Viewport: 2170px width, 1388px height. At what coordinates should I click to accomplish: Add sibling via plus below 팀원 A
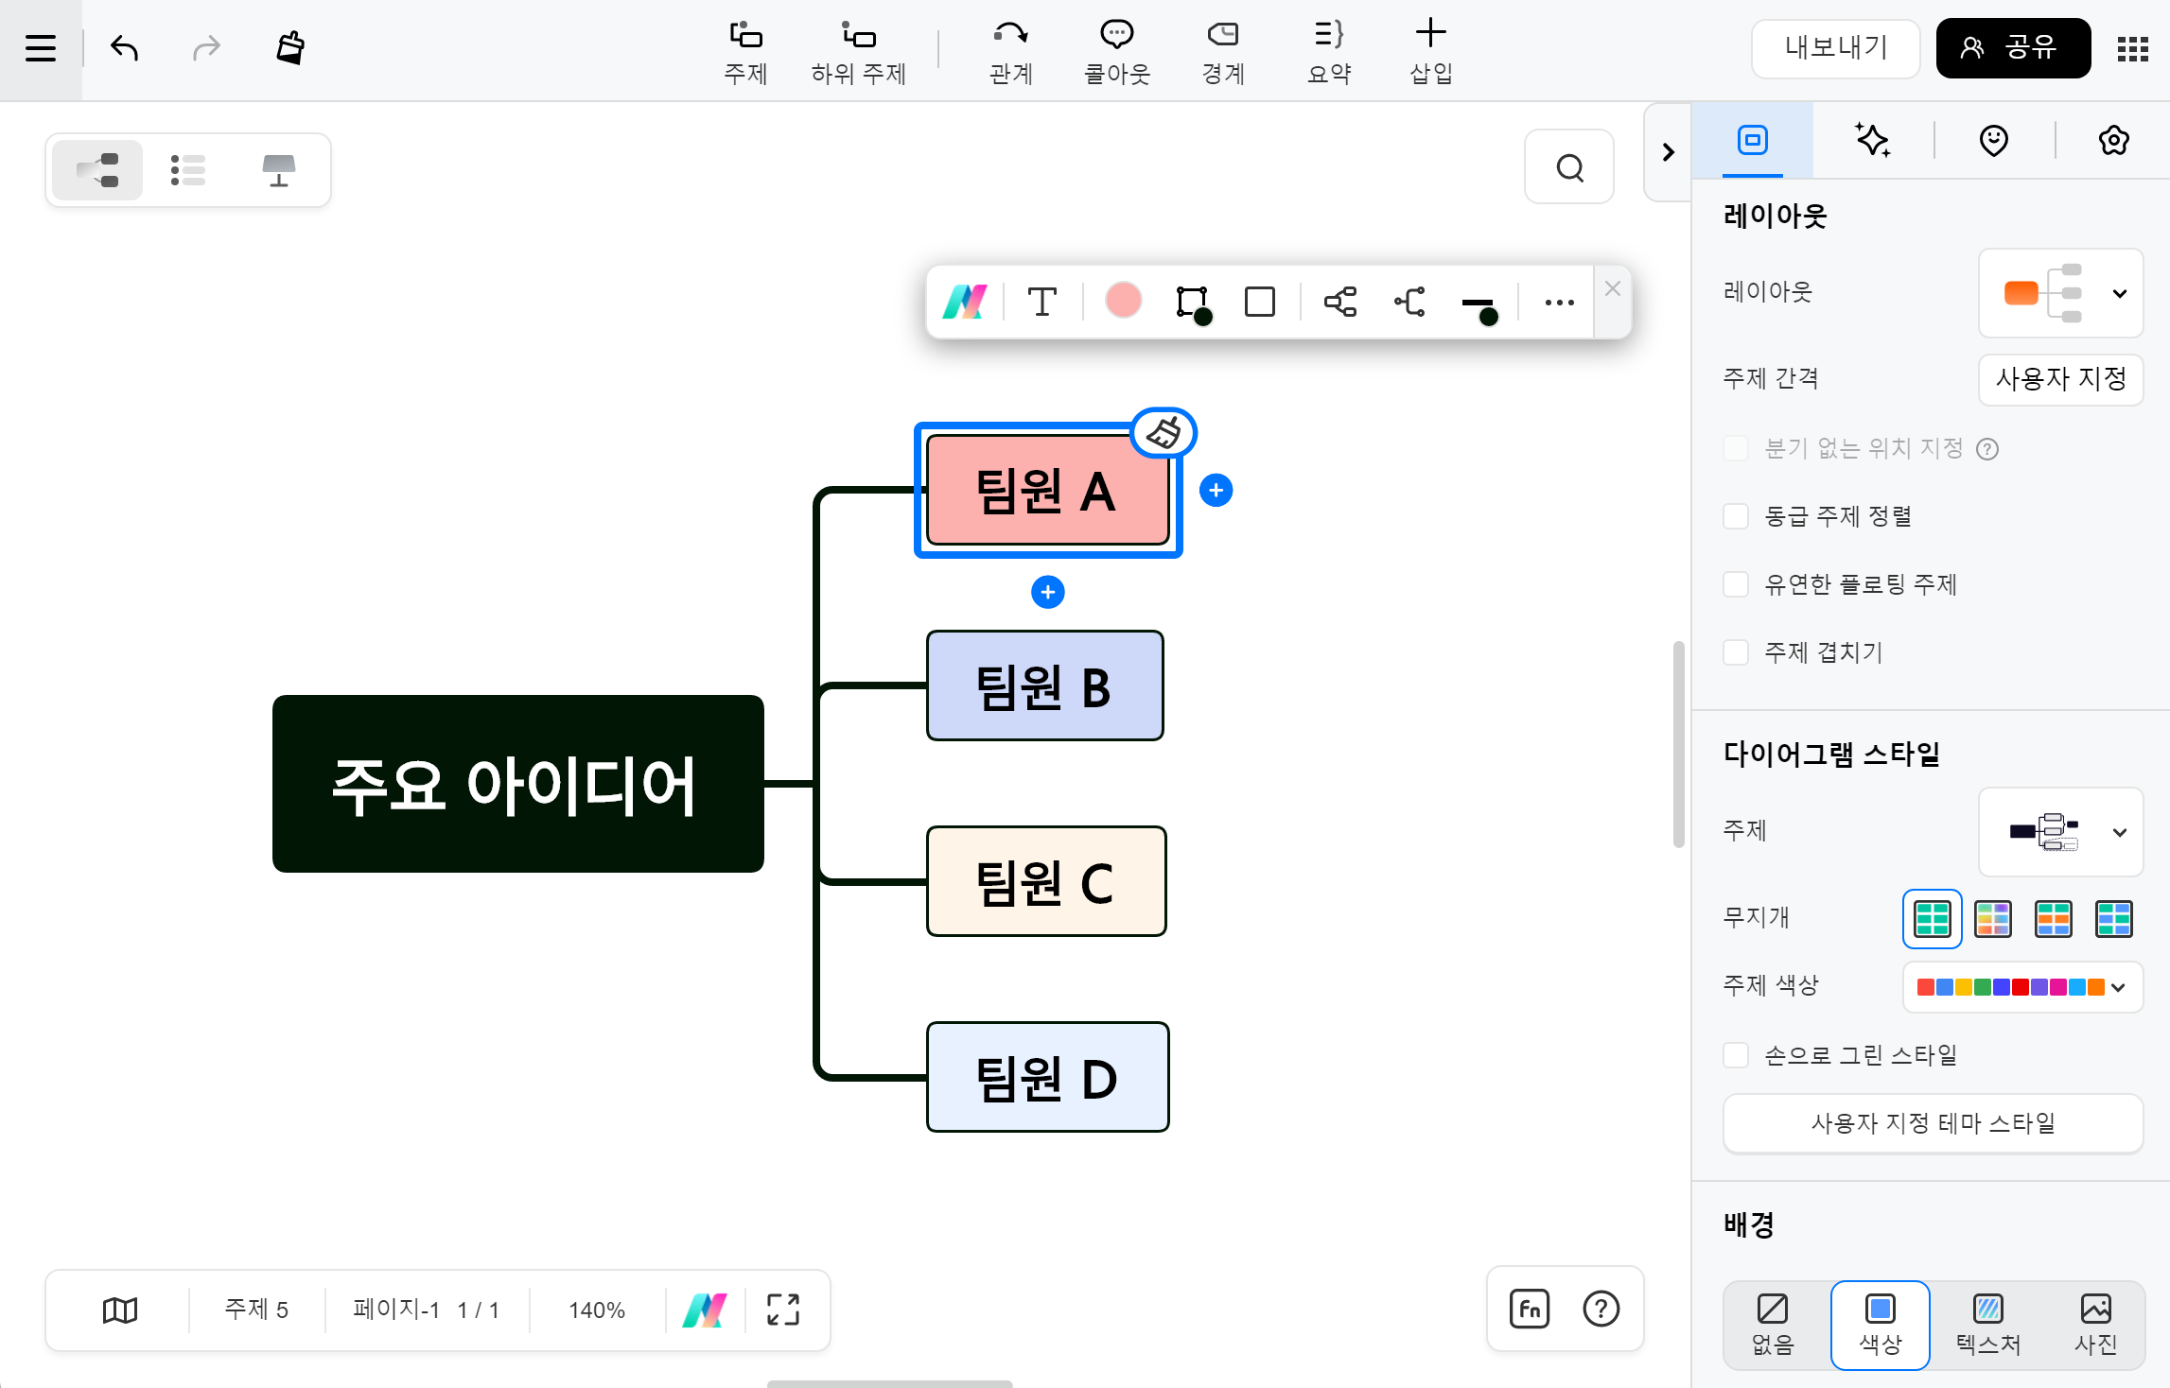1048,593
